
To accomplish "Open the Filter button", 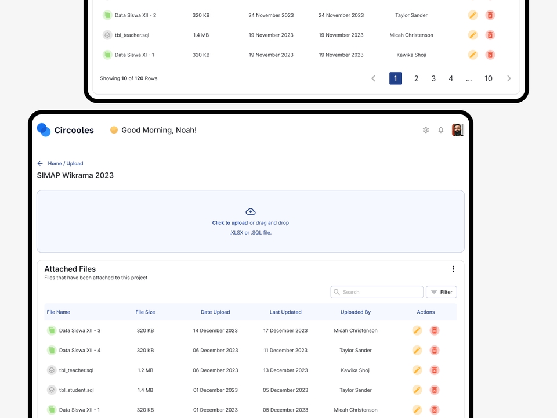I will point(442,292).
